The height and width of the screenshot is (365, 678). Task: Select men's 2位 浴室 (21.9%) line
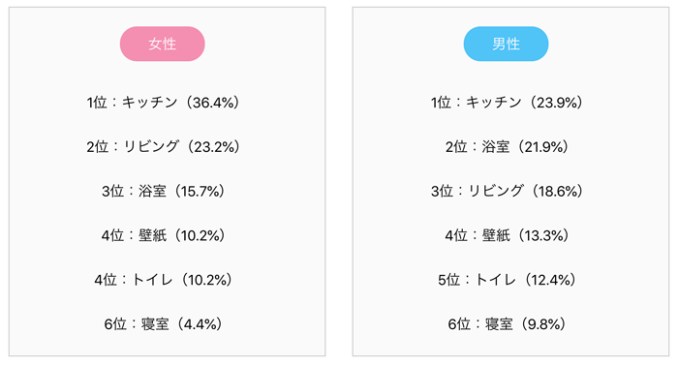507,146
